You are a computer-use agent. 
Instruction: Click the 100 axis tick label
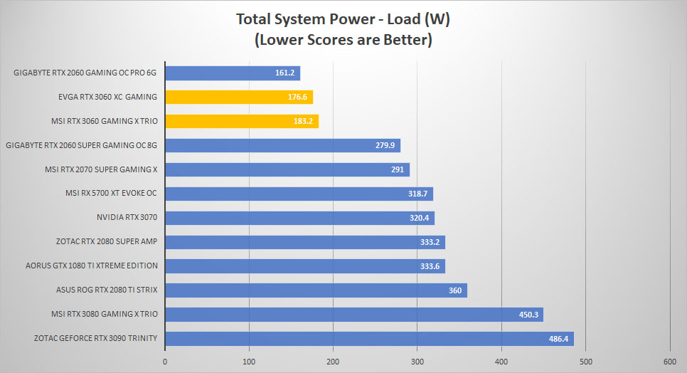[249, 362]
